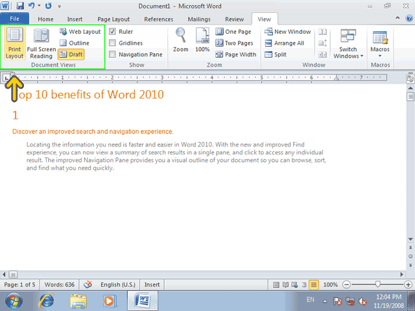
Task: Click Outline view icon in status bar
Action: [304, 285]
